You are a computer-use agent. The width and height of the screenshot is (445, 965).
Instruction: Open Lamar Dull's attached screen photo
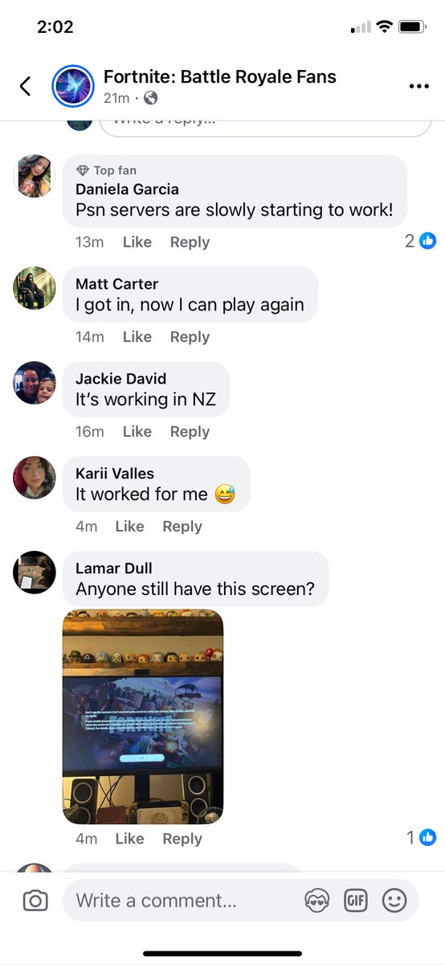coord(143,717)
